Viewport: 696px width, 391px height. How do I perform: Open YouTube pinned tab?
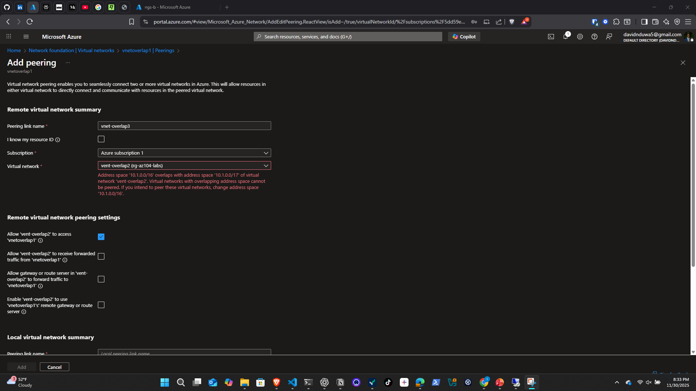pyautogui.click(x=85, y=7)
